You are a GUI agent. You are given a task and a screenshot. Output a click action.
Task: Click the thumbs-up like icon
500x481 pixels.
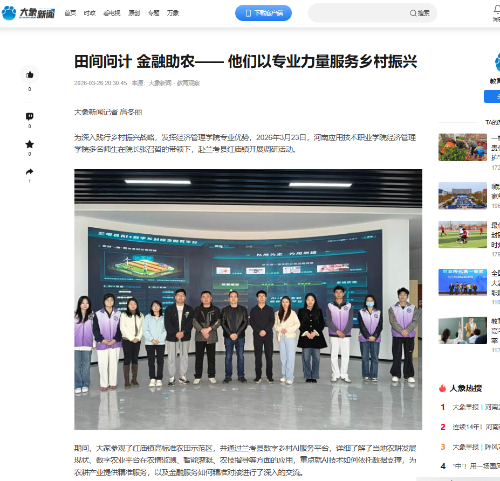(30, 75)
